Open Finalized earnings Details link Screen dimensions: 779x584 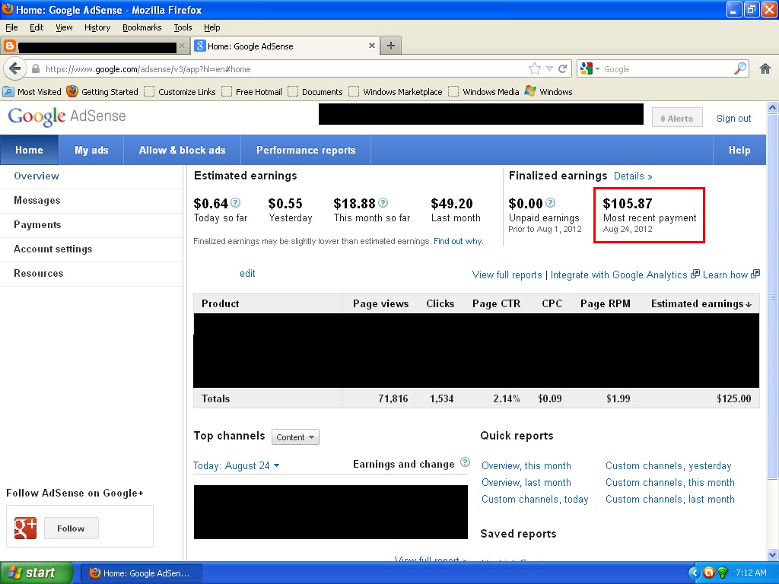pyautogui.click(x=633, y=176)
